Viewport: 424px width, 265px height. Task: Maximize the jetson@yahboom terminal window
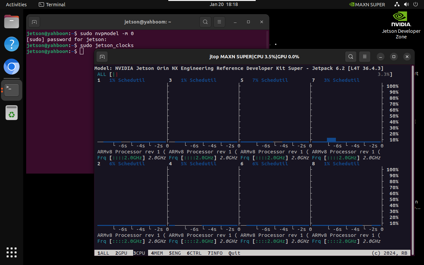[248, 22]
